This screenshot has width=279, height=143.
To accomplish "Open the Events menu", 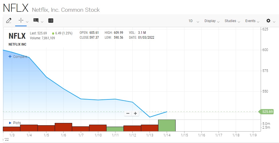I will [x=252, y=21].
